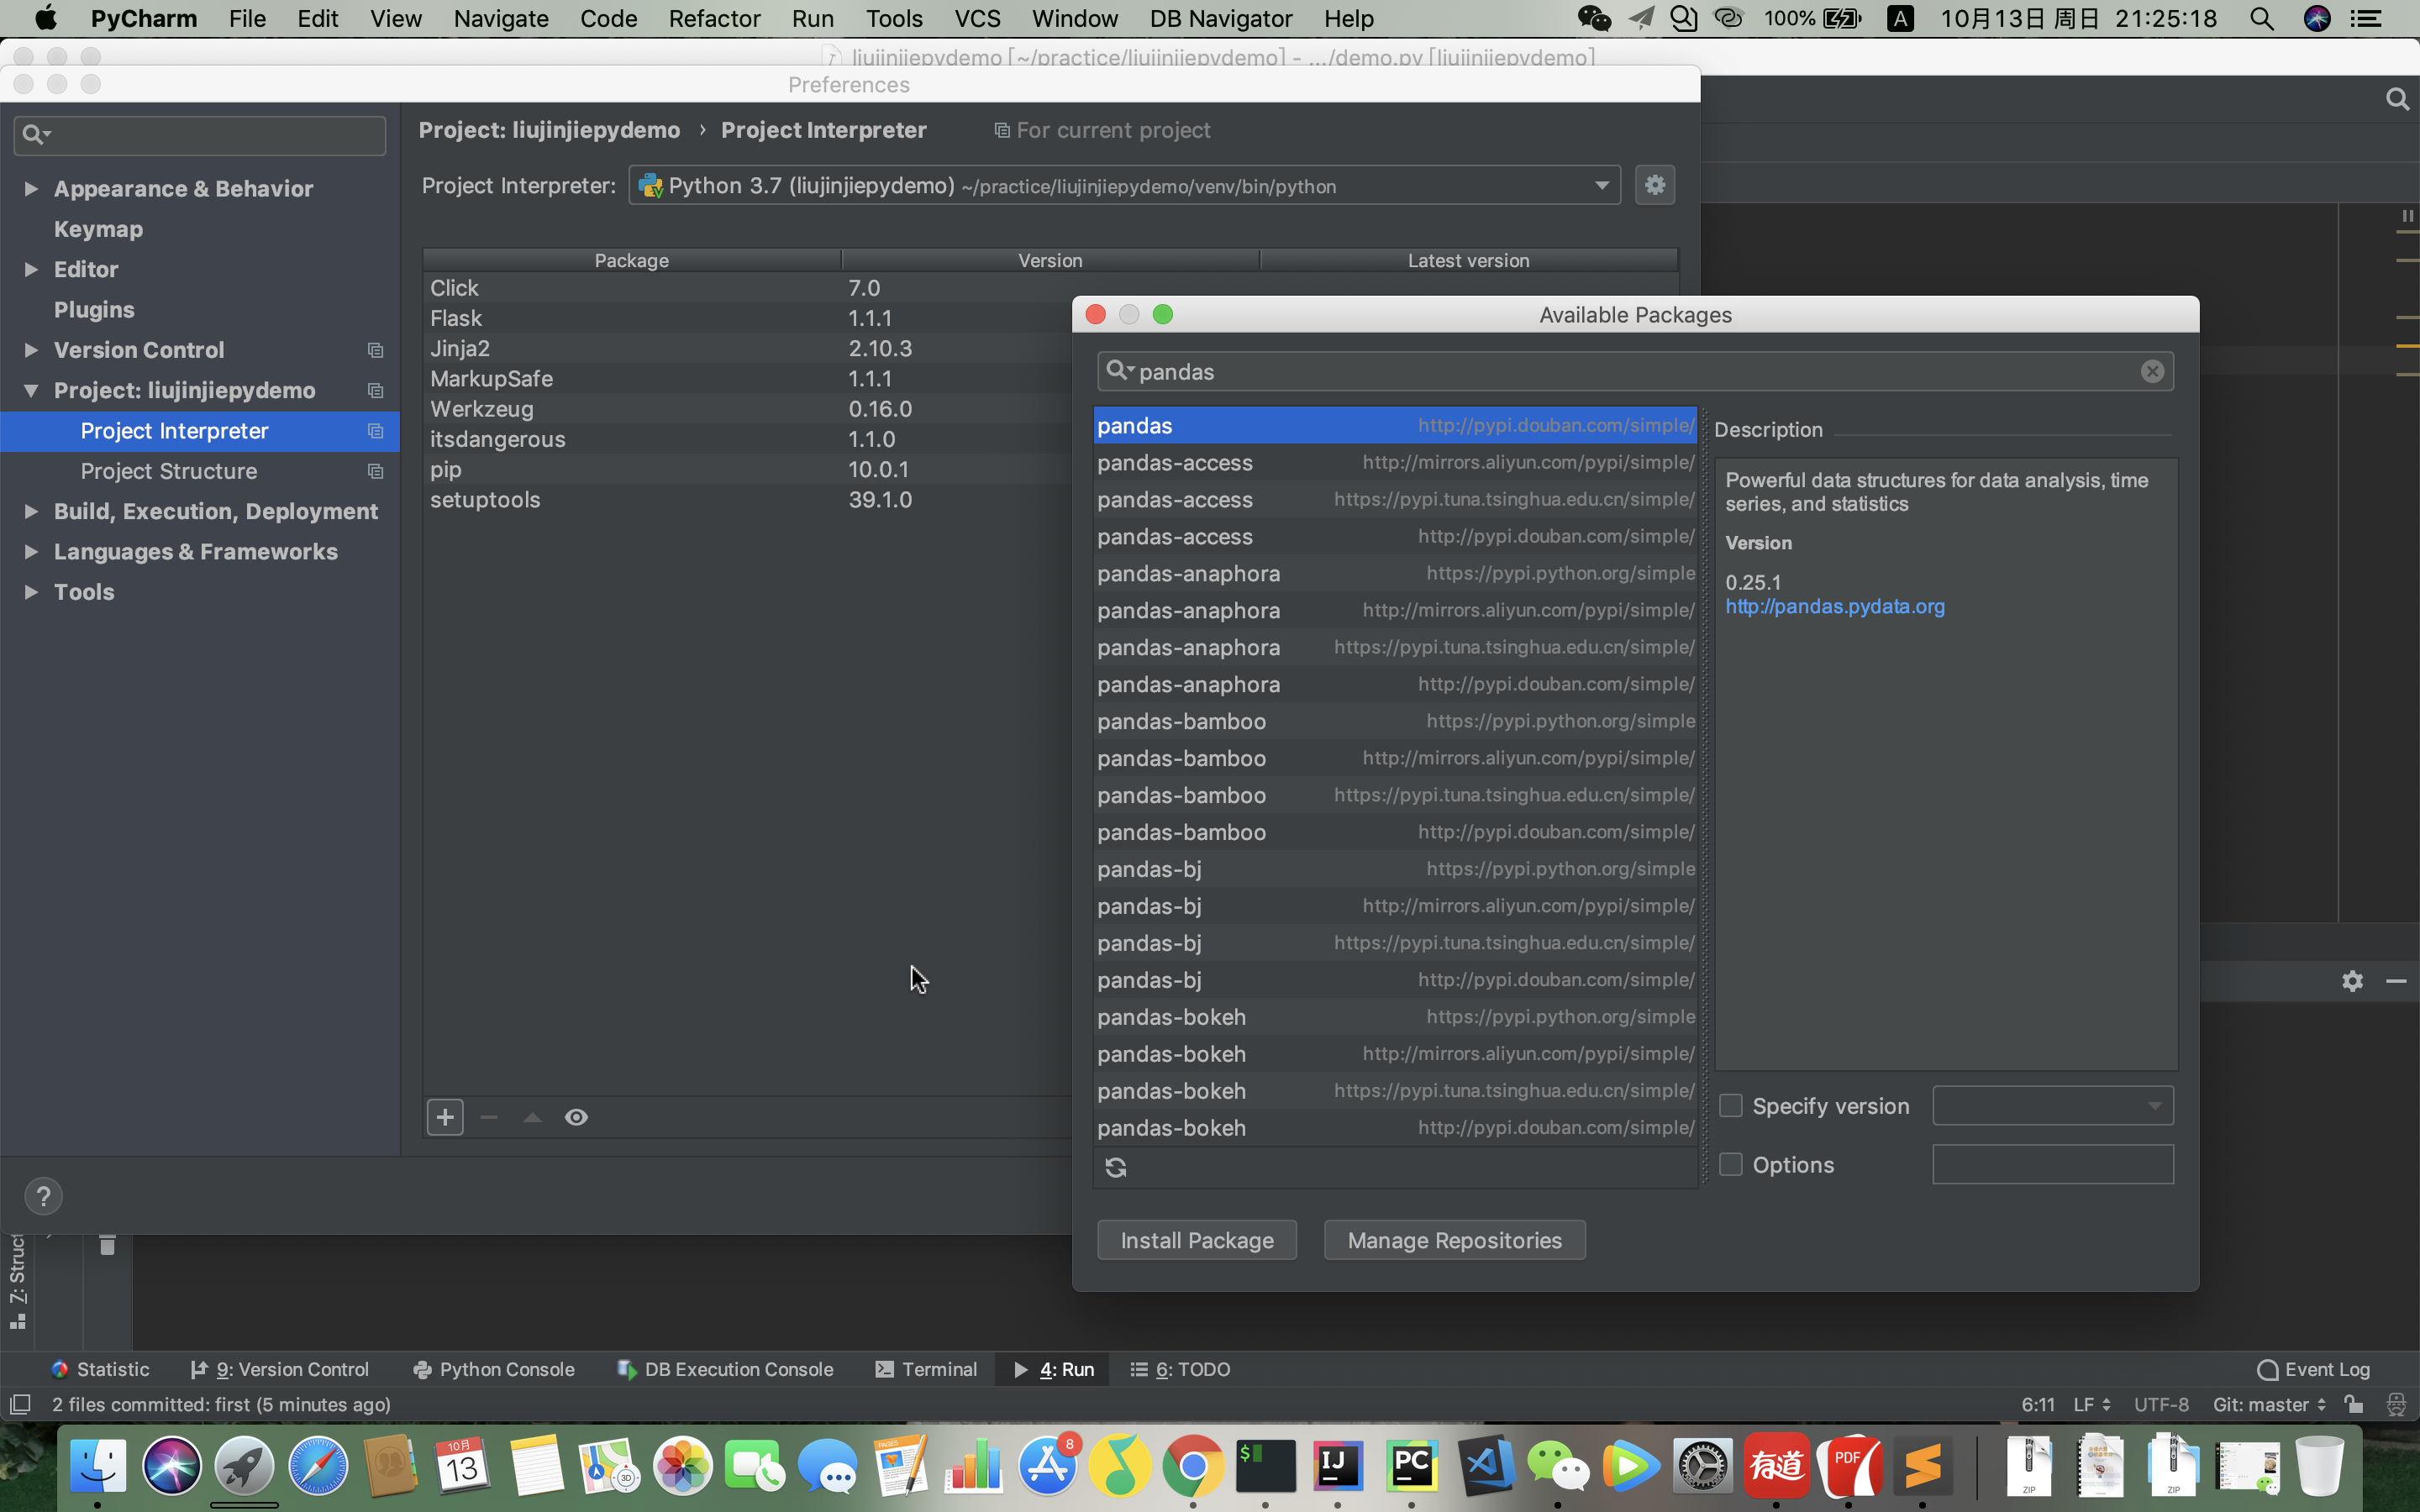Click the upgrade package arrow icon
The width and height of the screenshot is (2420, 1512).
(x=532, y=1117)
